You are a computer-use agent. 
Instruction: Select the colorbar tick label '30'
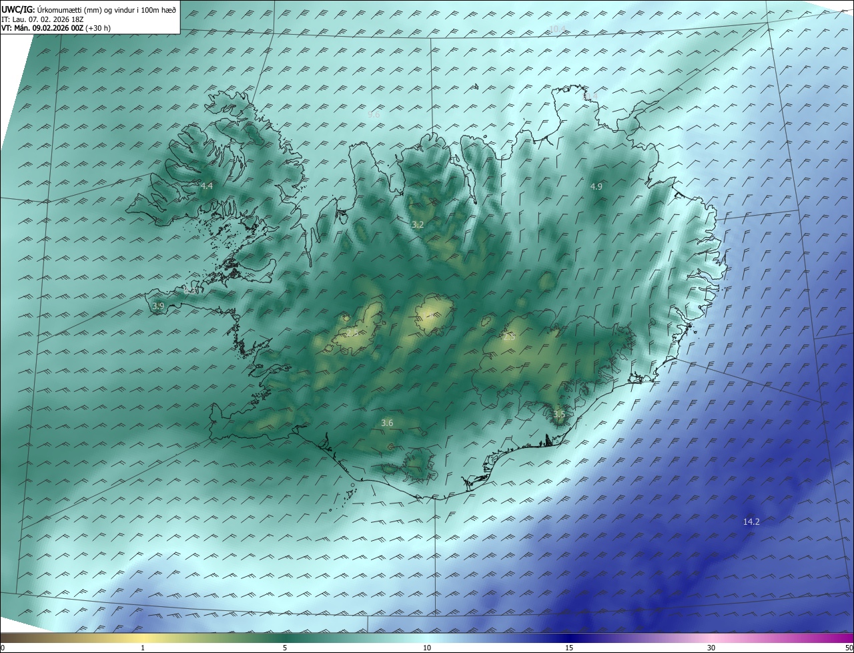click(x=711, y=648)
